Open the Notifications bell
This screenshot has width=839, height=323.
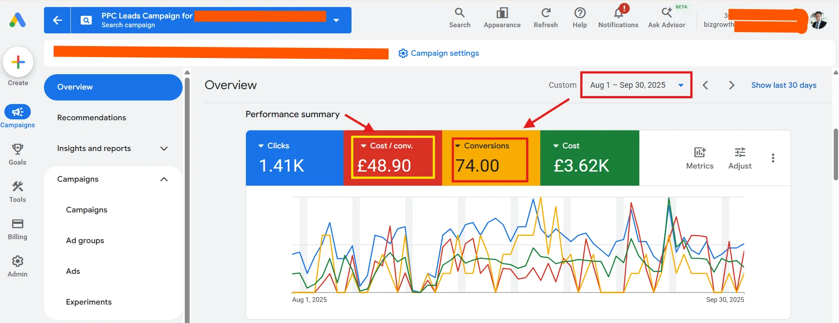(618, 13)
